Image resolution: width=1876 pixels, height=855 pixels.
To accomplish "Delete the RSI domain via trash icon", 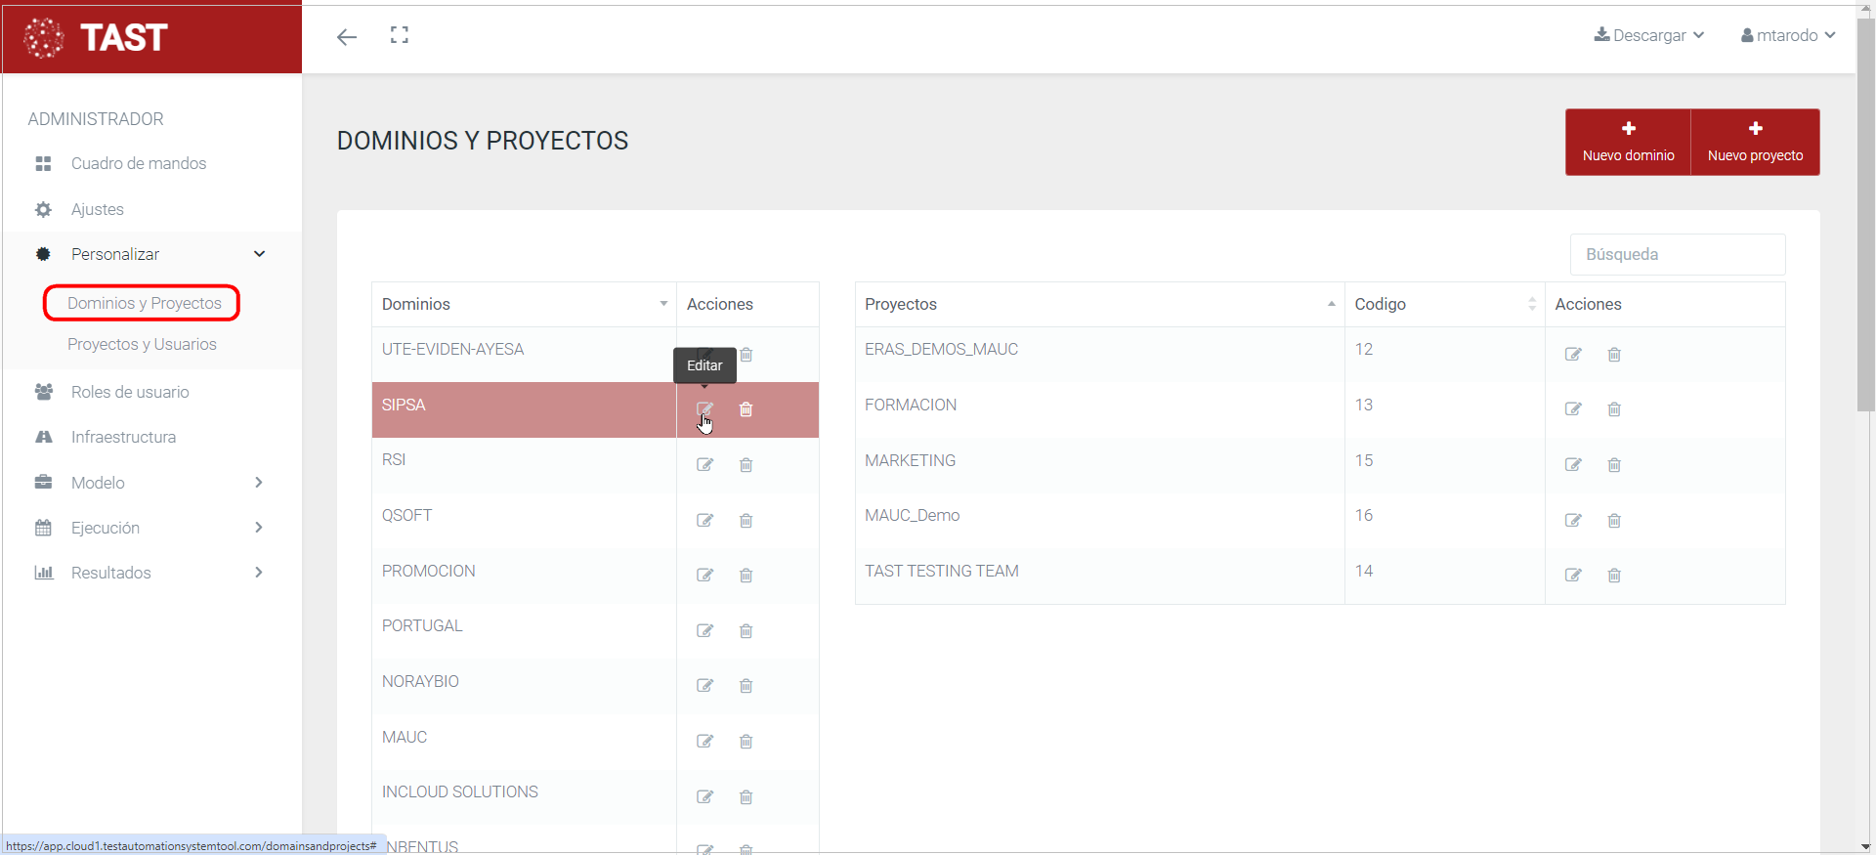I will click(x=746, y=465).
